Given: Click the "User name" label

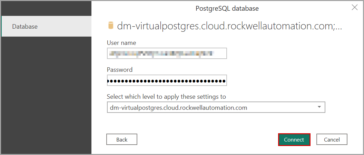Looking at the screenshot, I should [x=121, y=43].
